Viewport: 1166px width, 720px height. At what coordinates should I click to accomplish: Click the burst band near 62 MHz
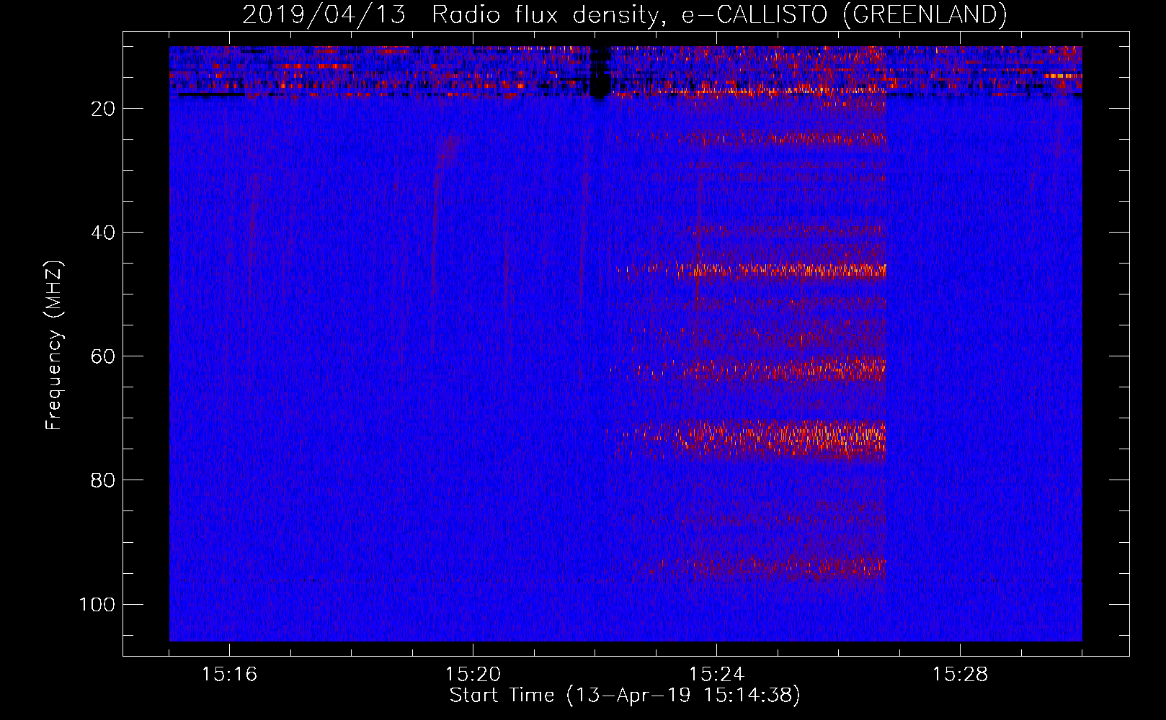click(748, 369)
